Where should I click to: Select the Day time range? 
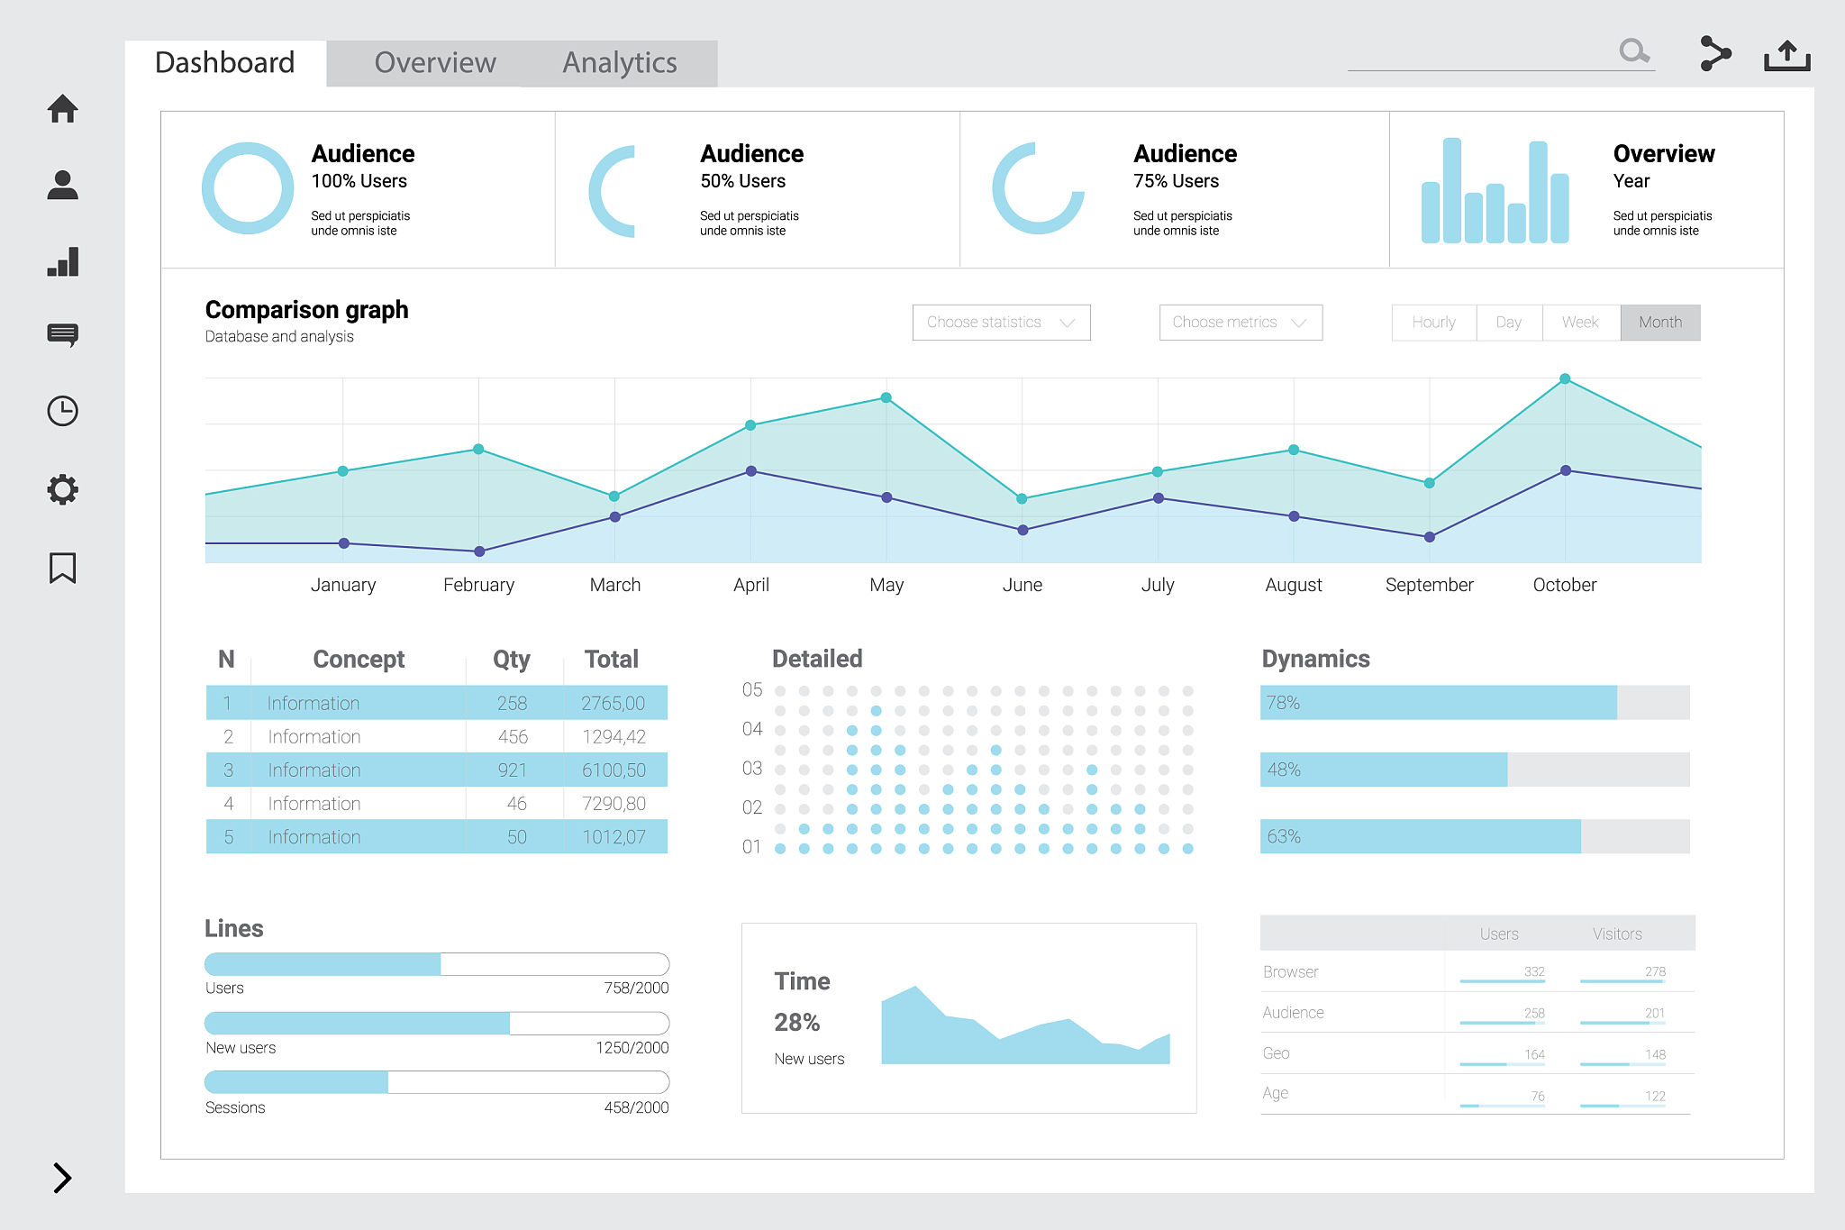[1509, 323]
